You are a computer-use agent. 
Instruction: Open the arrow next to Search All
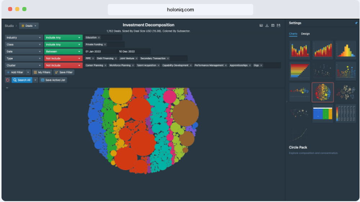click(35, 80)
